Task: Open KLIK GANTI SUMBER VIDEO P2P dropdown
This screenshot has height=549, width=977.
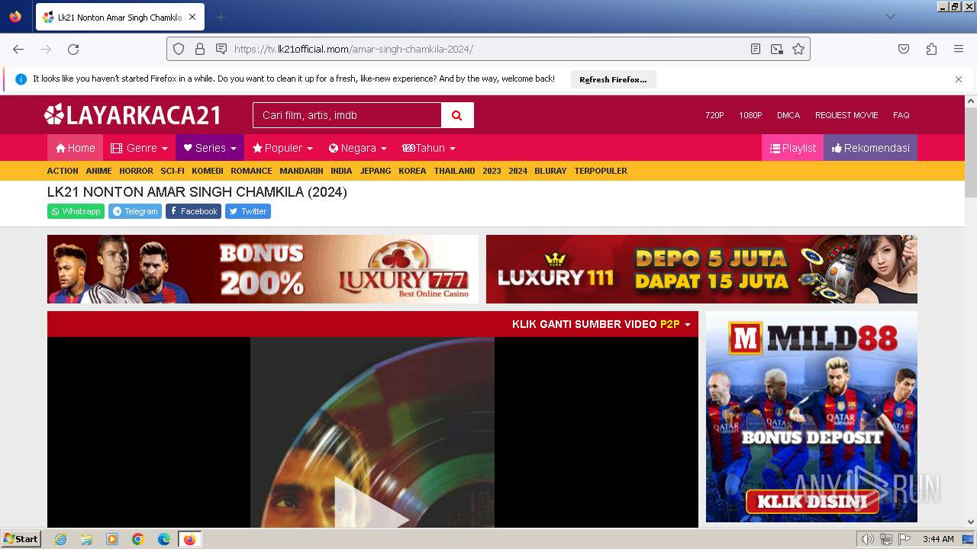Action: (x=601, y=324)
